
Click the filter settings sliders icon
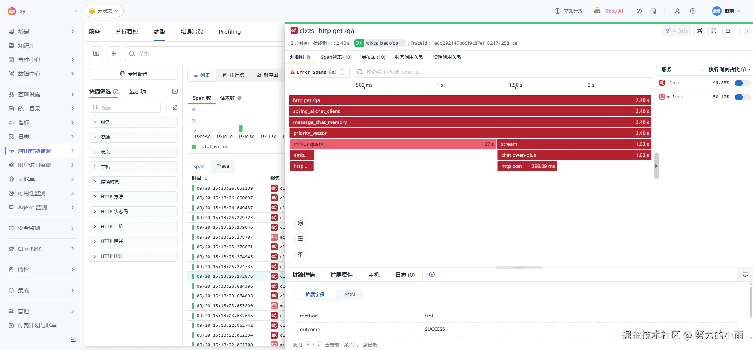[114, 53]
